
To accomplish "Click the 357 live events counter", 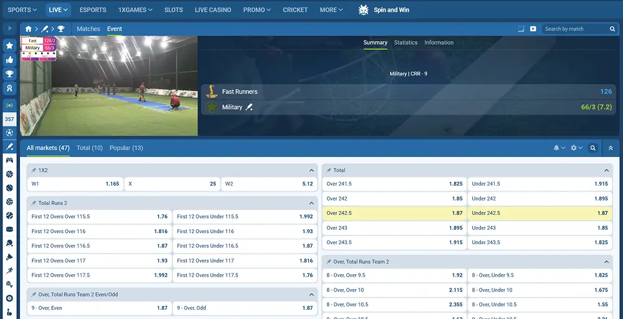I will click(x=9, y=119).
